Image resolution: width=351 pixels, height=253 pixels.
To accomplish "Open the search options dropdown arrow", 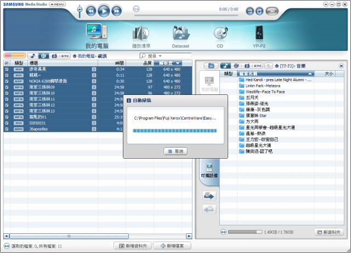I will coord(160,56).
